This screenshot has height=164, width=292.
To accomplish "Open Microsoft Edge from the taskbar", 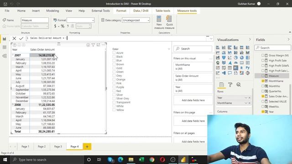I will pos(120,160).
